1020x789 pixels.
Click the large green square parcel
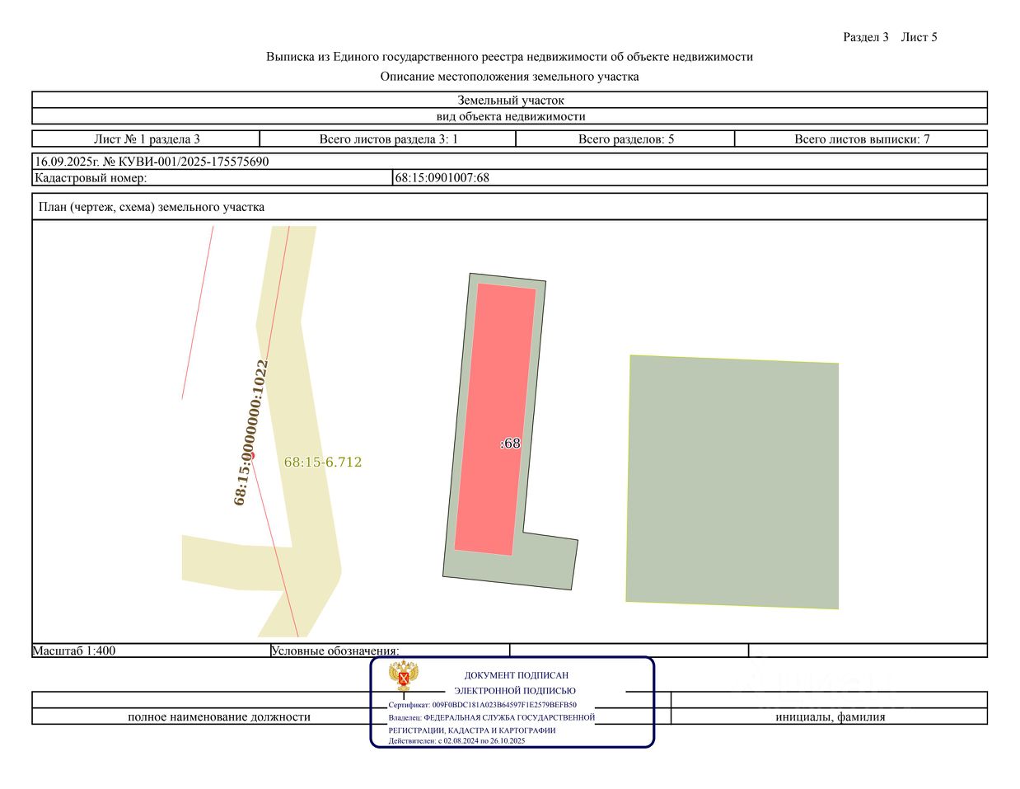(x=732, y=482)
